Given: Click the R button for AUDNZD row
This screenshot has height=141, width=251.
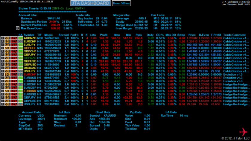Looking at the screenshot, I should (2, 38).
